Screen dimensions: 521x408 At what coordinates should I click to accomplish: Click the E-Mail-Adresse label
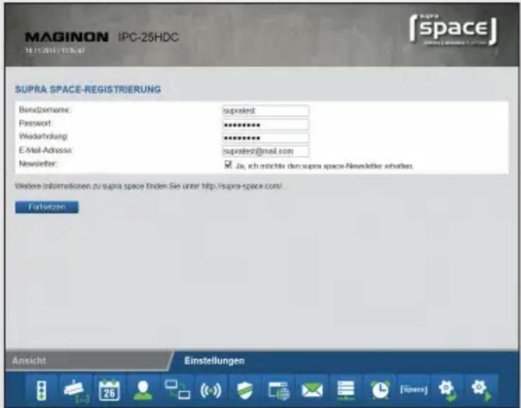[45, 150]
